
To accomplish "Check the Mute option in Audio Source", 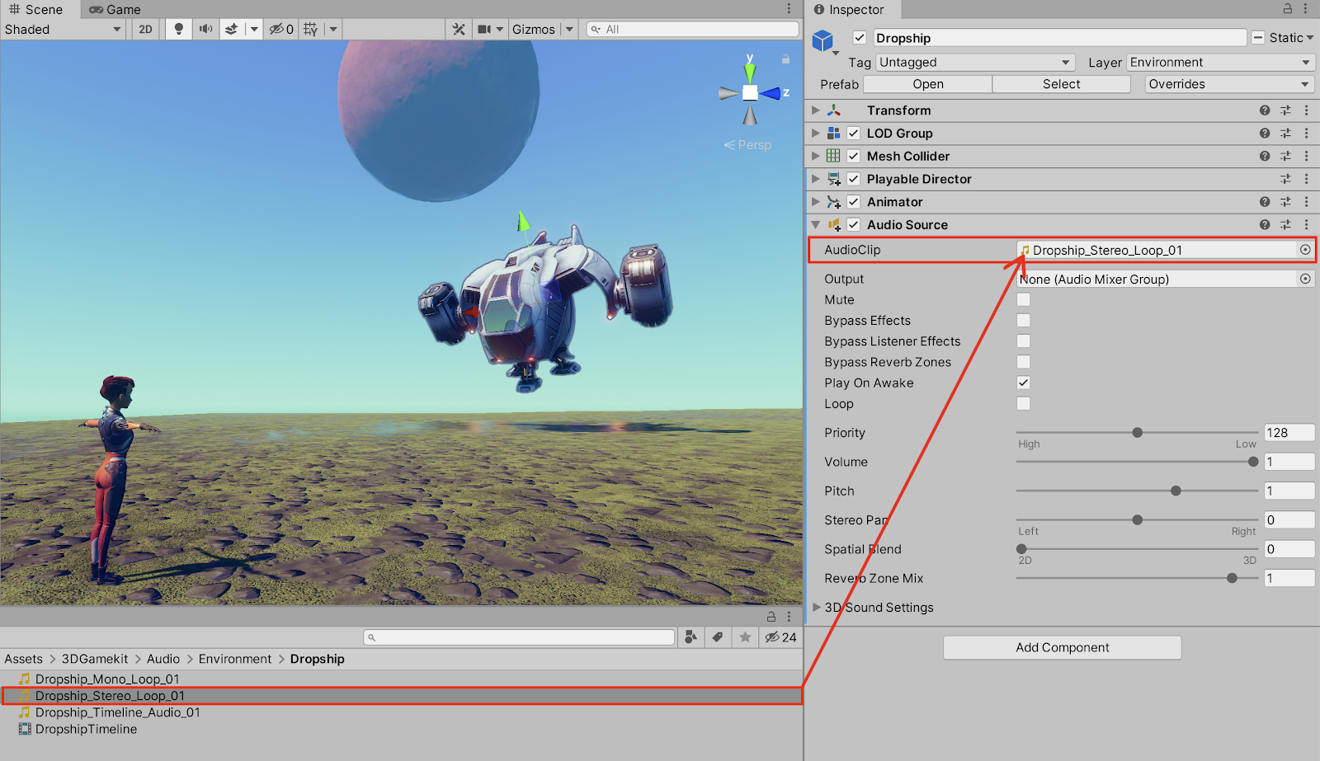I will click(1023, 300).
